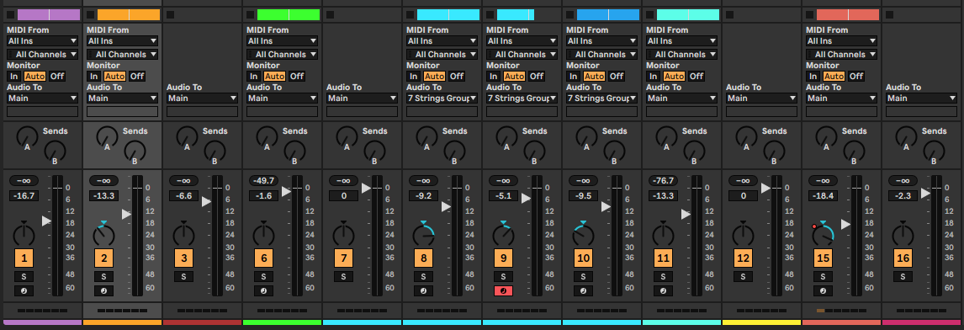This screenshot has height=330, width=964.
Task: Solo track 6
Action: (x=263, y=276)
